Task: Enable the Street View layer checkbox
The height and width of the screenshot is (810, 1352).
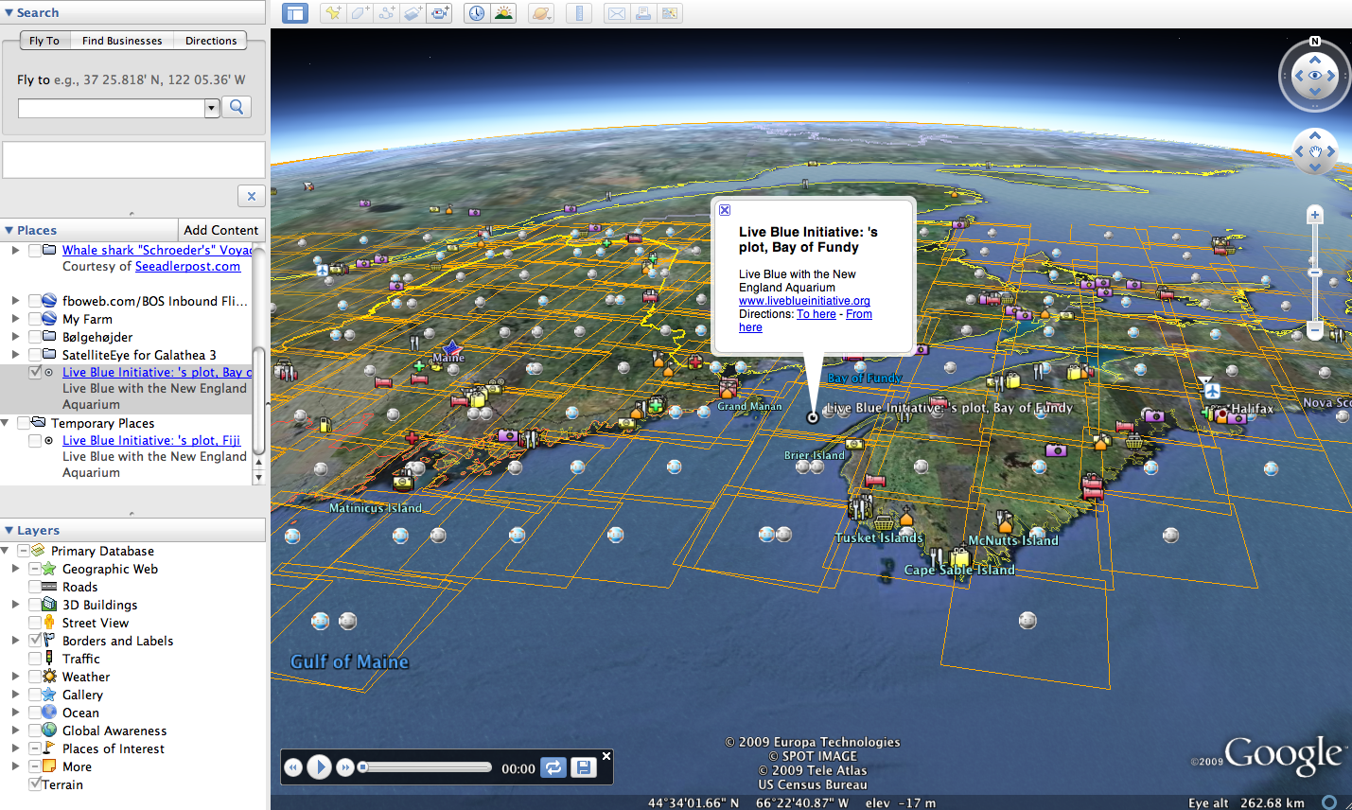Action: click(35, 623)
